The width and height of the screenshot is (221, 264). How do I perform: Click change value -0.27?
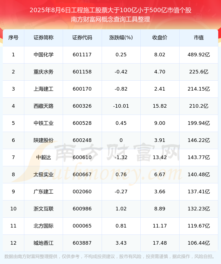[x=121, y=192]
